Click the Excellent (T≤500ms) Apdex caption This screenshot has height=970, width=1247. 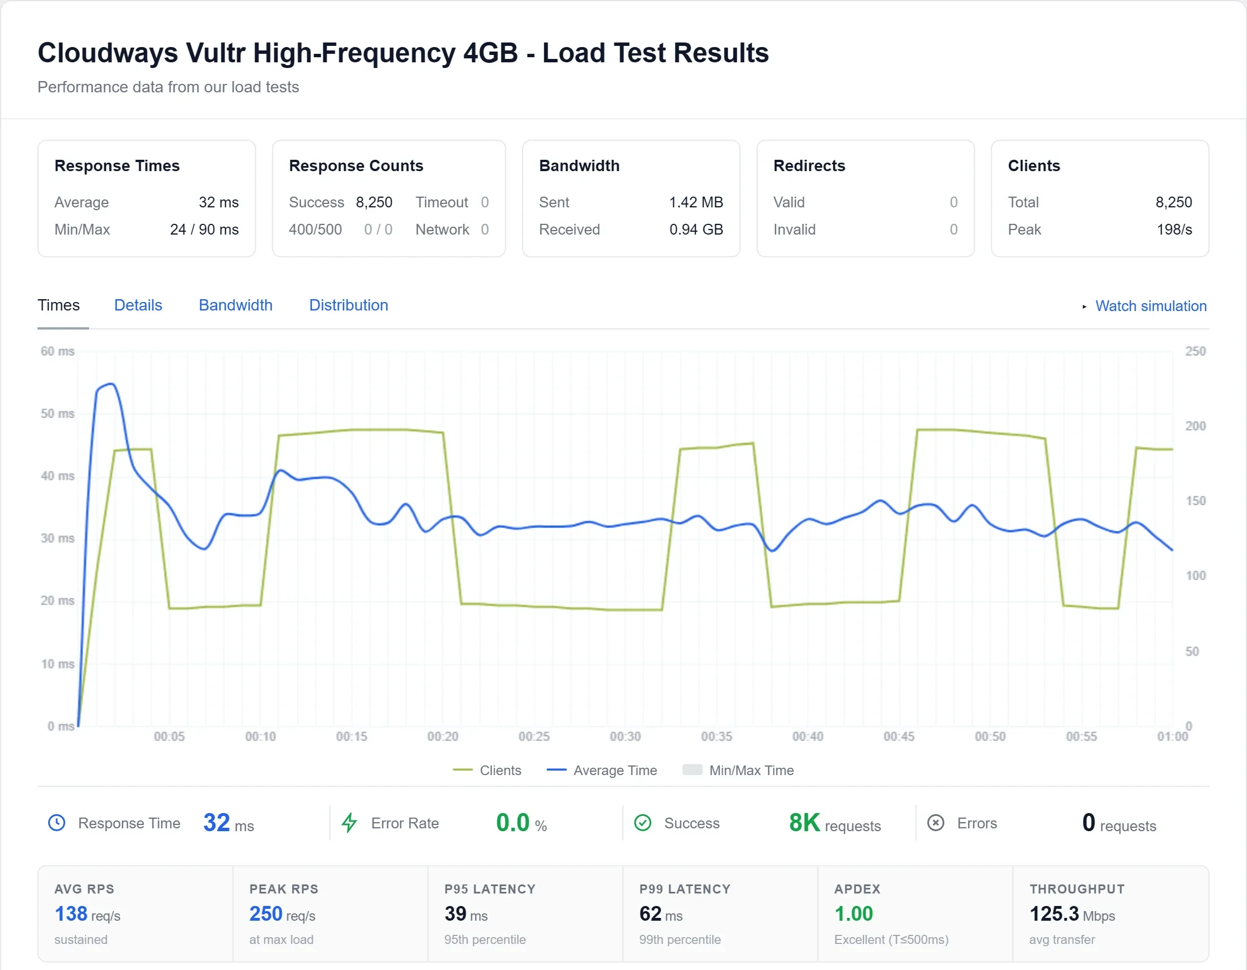[x=891, y=940]
